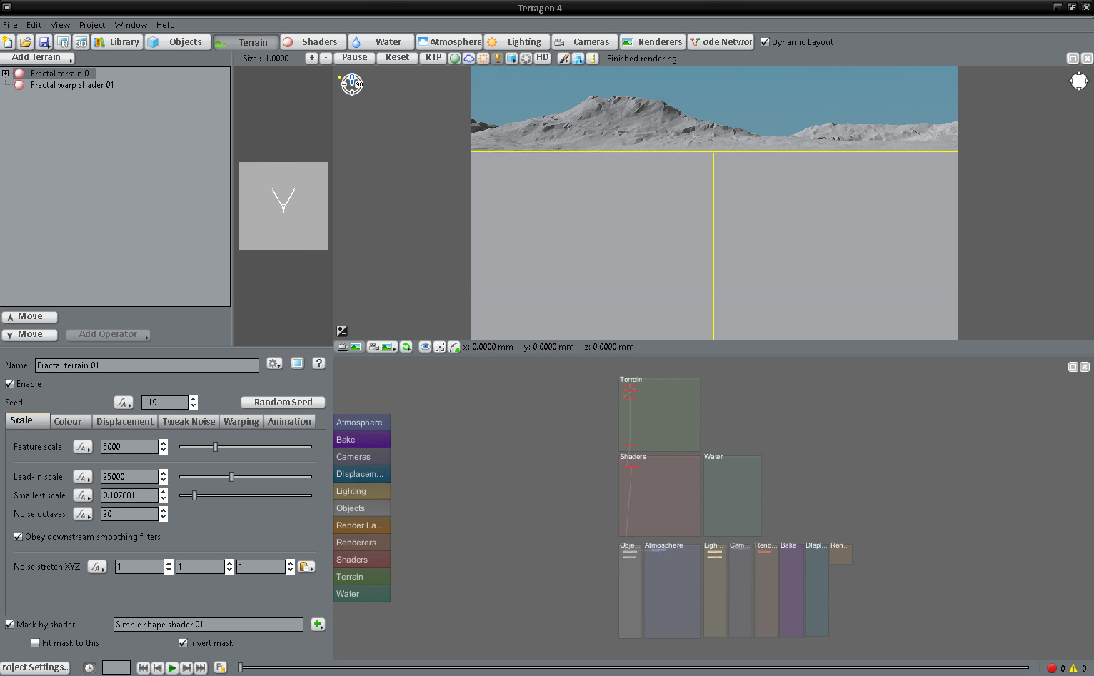Open the View menu
The image size is (1094, 676).
(60, 25)
